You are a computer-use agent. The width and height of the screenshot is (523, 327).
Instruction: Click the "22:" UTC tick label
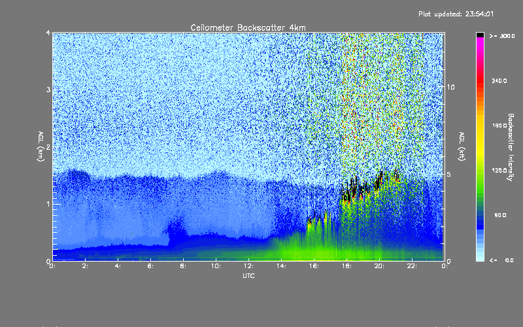[x=412, y=266]
